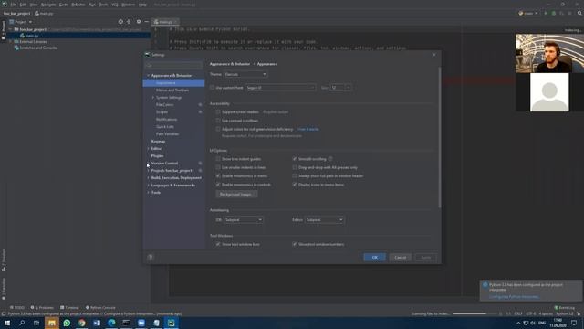Click the help question mark in the Settings dialog
Screen dimensions: 584x329
click(150, 257)
